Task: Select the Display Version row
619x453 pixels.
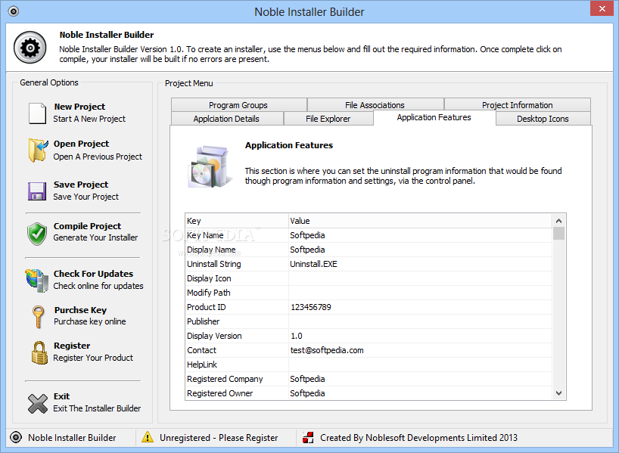Action: pos(369,336)
